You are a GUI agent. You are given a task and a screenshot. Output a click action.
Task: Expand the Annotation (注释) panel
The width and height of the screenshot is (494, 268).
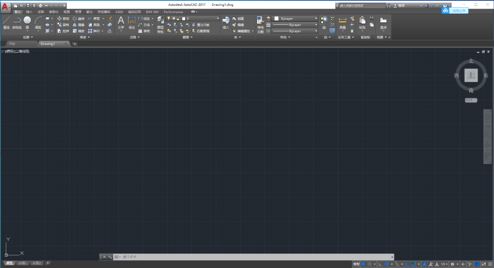tap(134, 37)
